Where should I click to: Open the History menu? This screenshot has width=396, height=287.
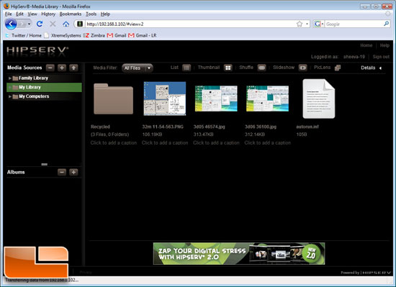coord(48,14)
